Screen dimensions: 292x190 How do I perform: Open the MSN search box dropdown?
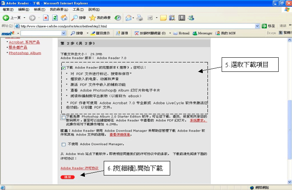(x=64, y=33)
